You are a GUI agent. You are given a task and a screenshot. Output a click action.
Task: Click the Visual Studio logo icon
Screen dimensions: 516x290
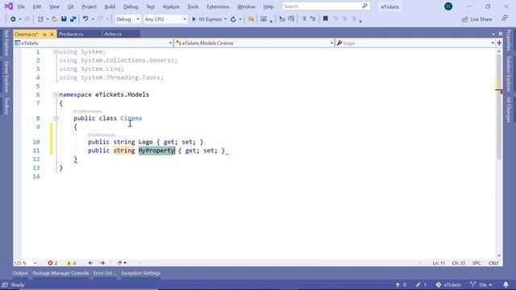pyautogui.click(x=9, y=6)
